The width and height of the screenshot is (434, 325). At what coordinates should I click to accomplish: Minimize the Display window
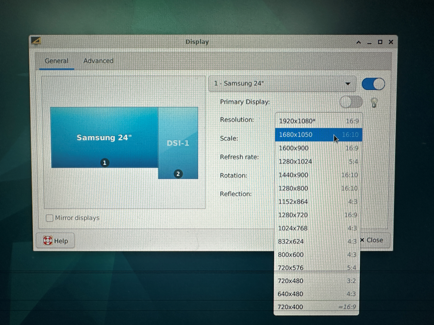(369, 43)
